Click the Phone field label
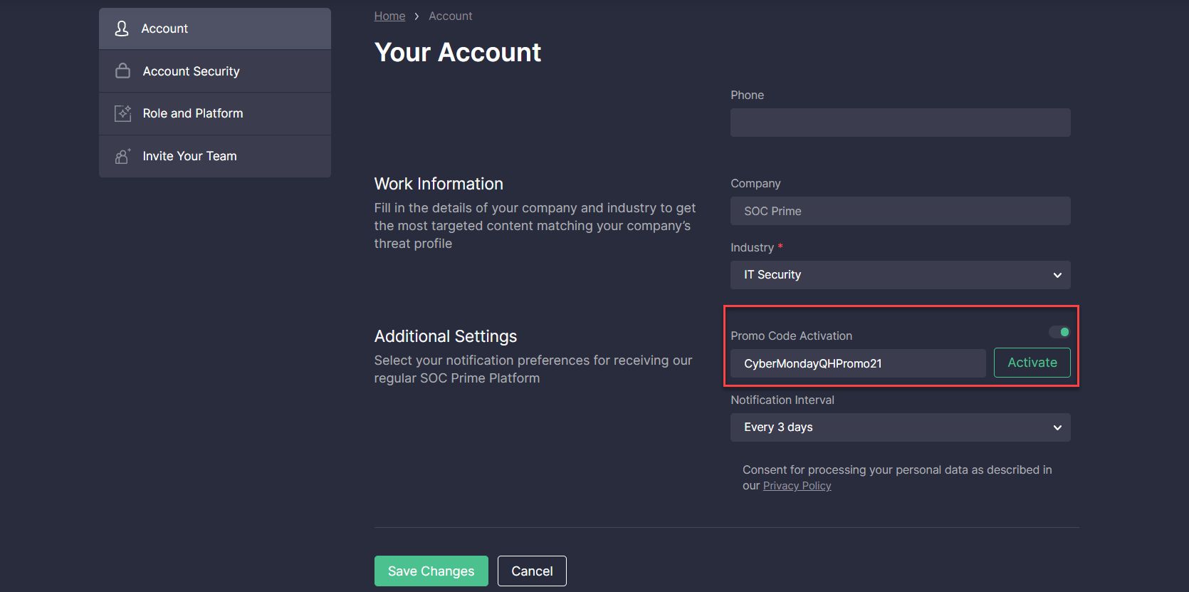 pyautogui.click(x=747, y=95)
